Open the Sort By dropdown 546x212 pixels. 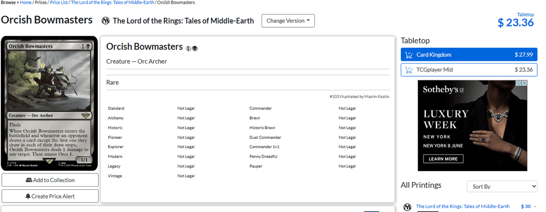[502, 187]
